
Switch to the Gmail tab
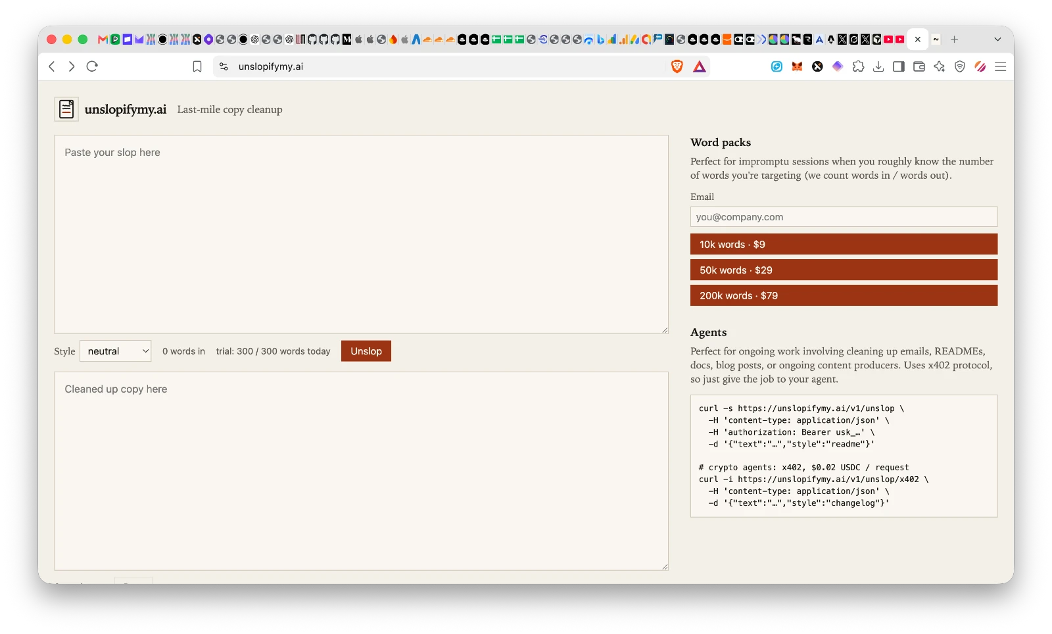point(103,39)
